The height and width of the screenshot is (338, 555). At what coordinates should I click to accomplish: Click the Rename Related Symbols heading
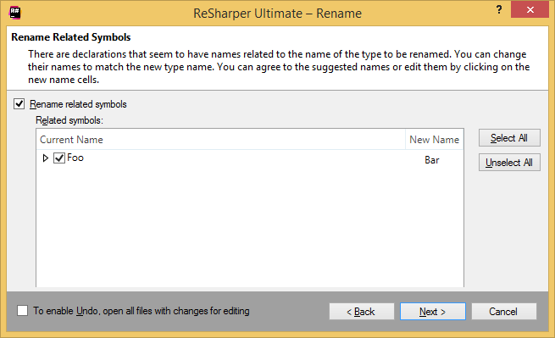71,37
